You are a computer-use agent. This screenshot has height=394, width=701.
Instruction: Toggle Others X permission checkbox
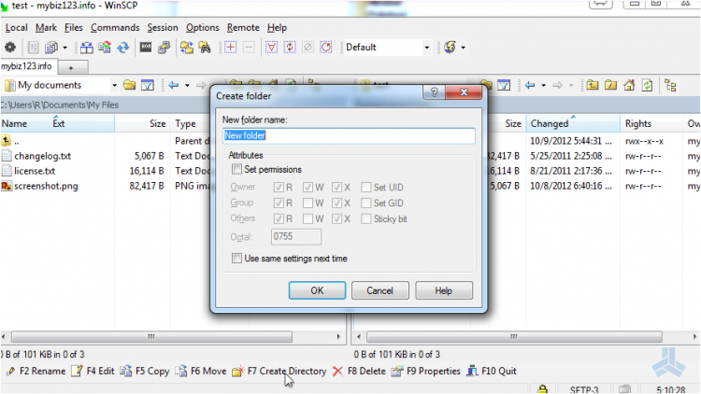click(337, 218)
